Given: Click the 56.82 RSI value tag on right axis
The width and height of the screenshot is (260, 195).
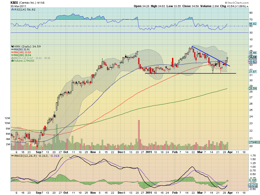Looking at the screenshot, I should pos(253,24).
